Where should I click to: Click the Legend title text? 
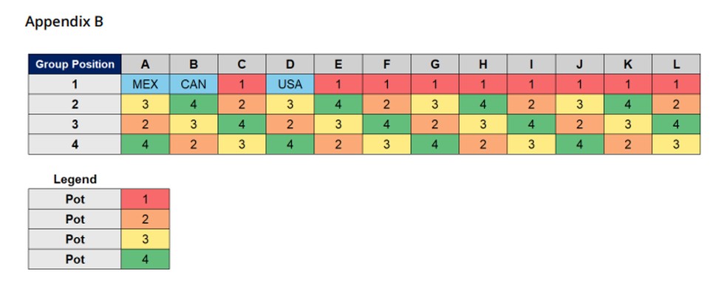(x=75, y=179)
